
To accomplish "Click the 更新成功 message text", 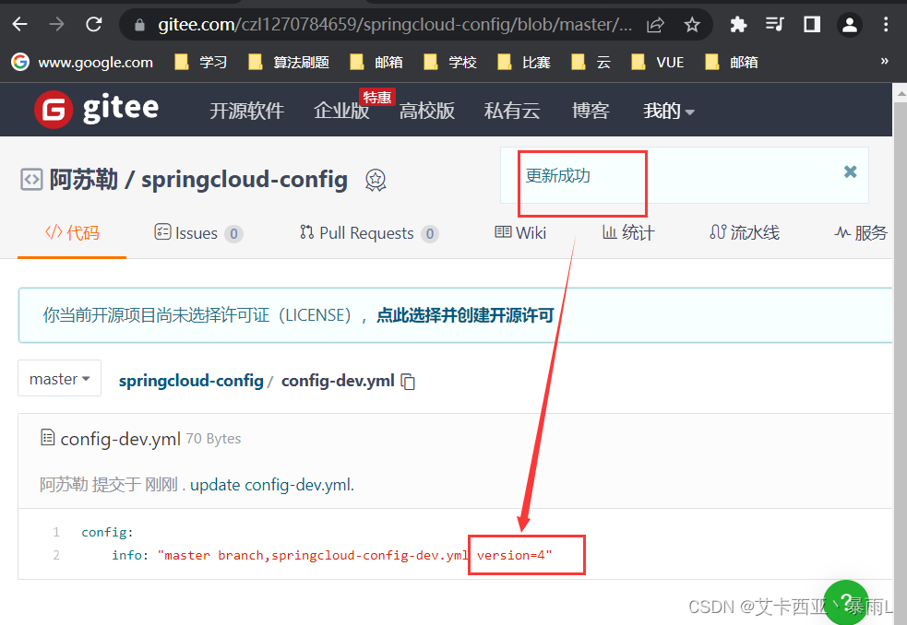I will 557,176.
